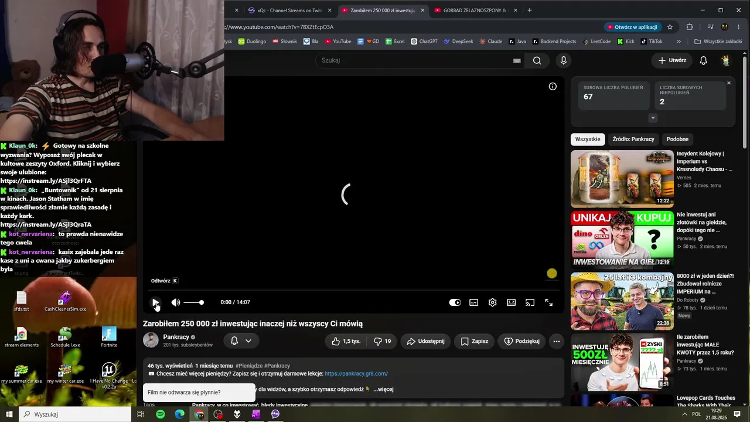Image resolution: width=750 pixels, height=422 pixels.
Task: Open the three-dot more actions menu
Action: 556,341
